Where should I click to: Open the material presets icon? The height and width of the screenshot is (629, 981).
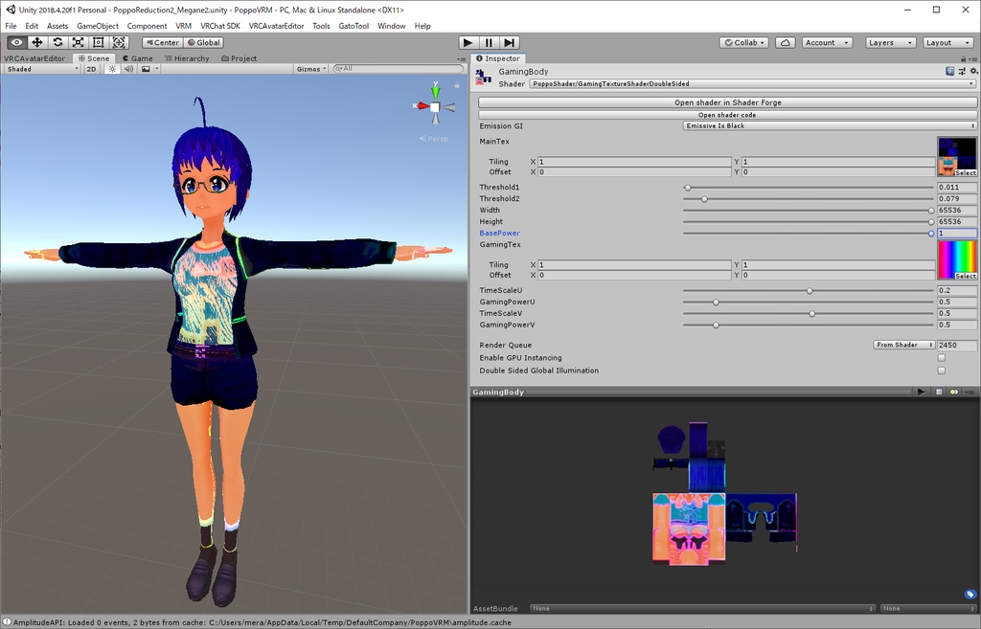click(962, 71)
